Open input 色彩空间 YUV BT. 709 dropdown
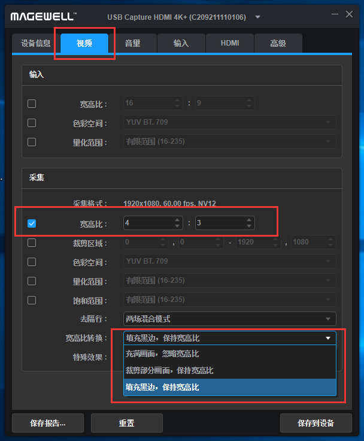This screenshot has width=364, height=441. (x=230, y=122)
